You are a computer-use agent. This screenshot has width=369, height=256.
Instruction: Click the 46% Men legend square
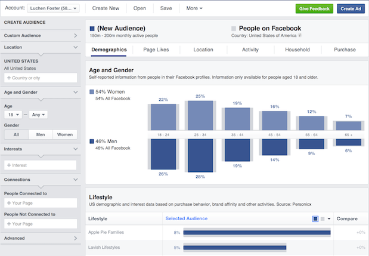click(91, 141)
